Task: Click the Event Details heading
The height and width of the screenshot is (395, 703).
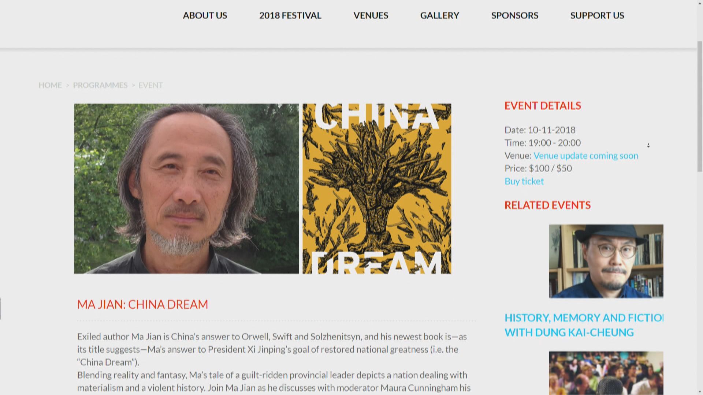Action: tap(543, 106)
